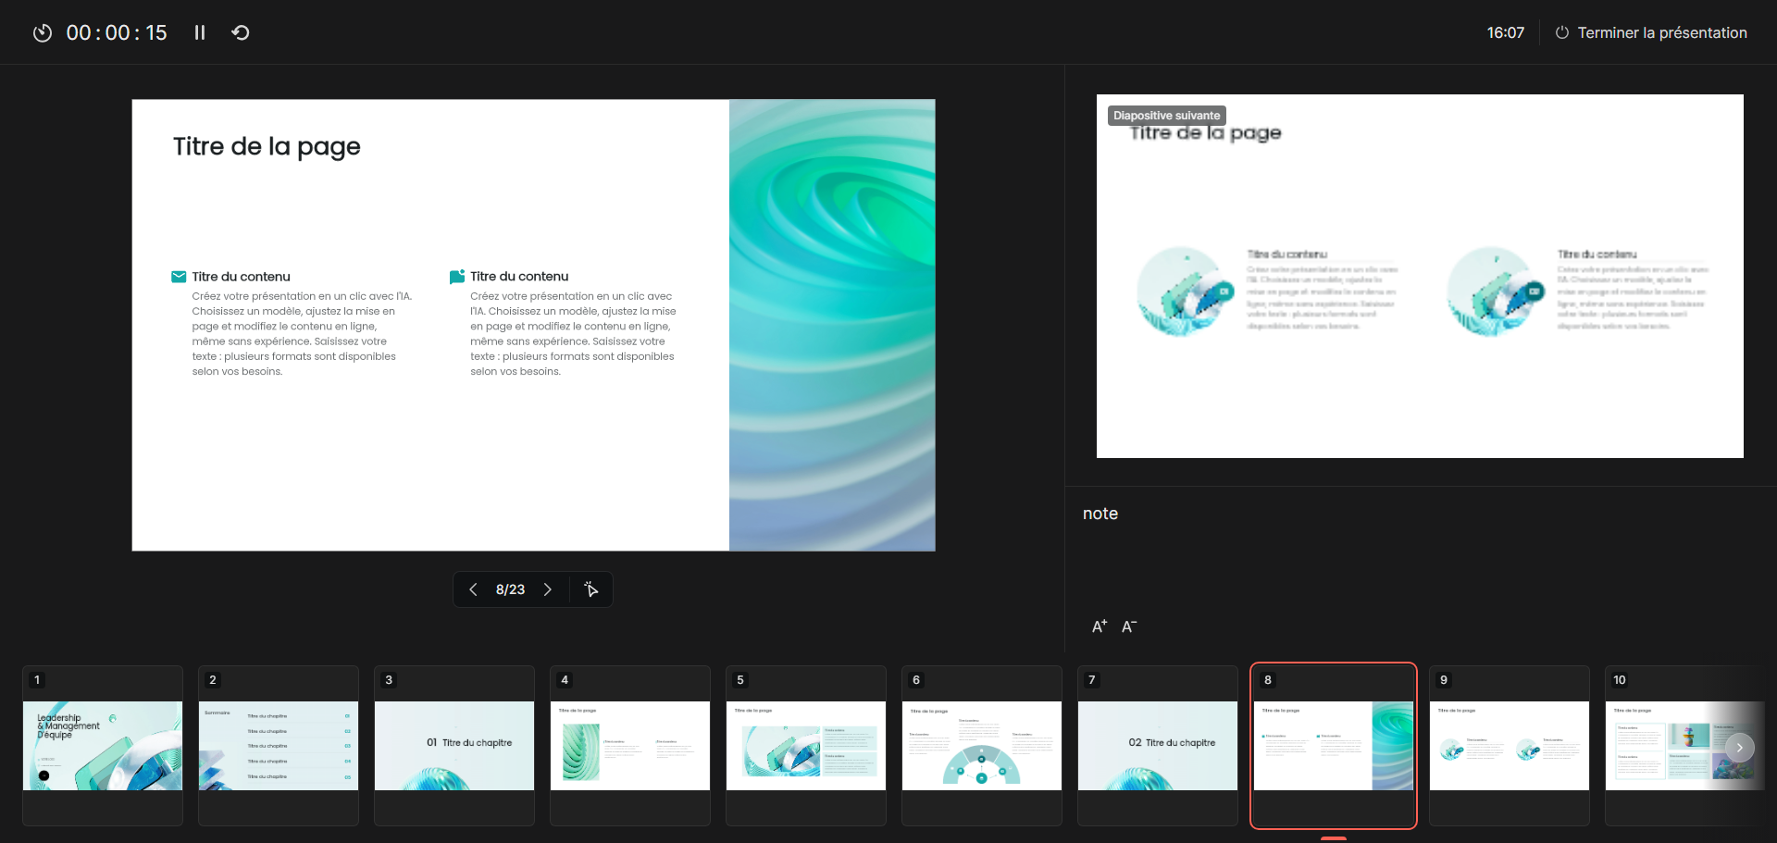1777x843 pixels.
Task: Select slide 5 thumbnail
Action: coord(806,745)
